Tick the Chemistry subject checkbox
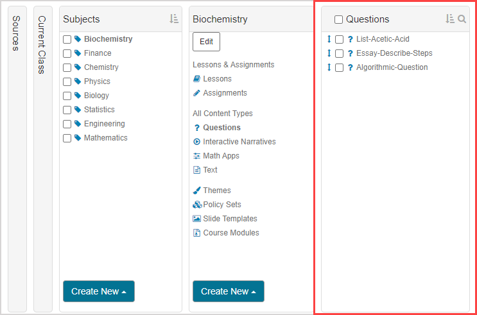This screenshot has height=315, width=477. 67,67
